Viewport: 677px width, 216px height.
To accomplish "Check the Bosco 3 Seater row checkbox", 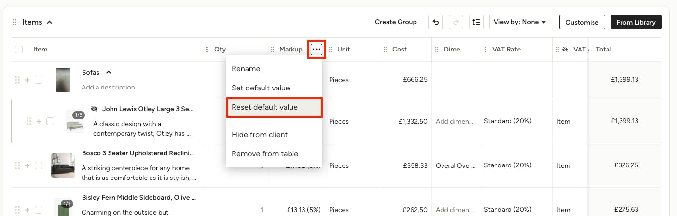I will [39, 165].
